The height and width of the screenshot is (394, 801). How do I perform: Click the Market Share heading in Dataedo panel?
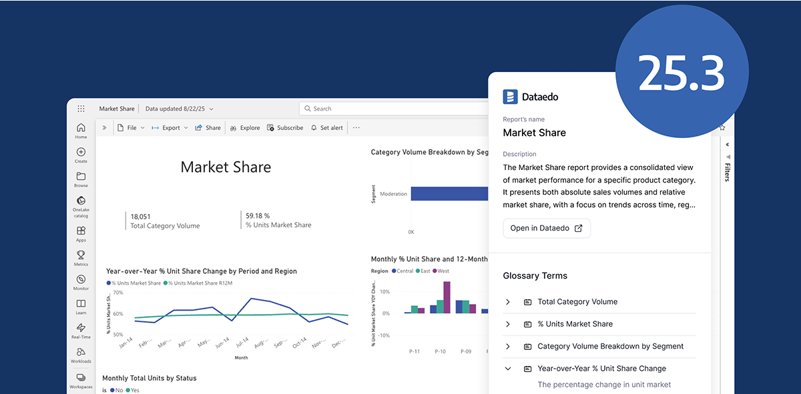tap(535, 133)
